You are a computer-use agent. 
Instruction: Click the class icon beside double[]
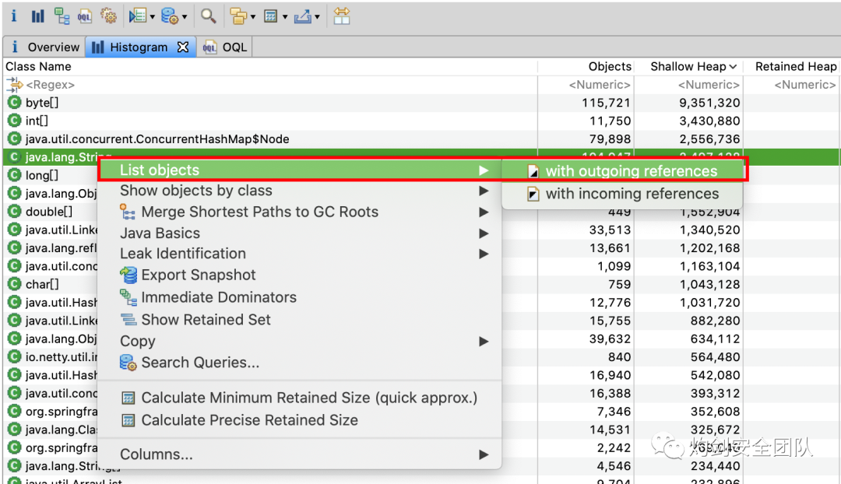click(x=14, y=212)
